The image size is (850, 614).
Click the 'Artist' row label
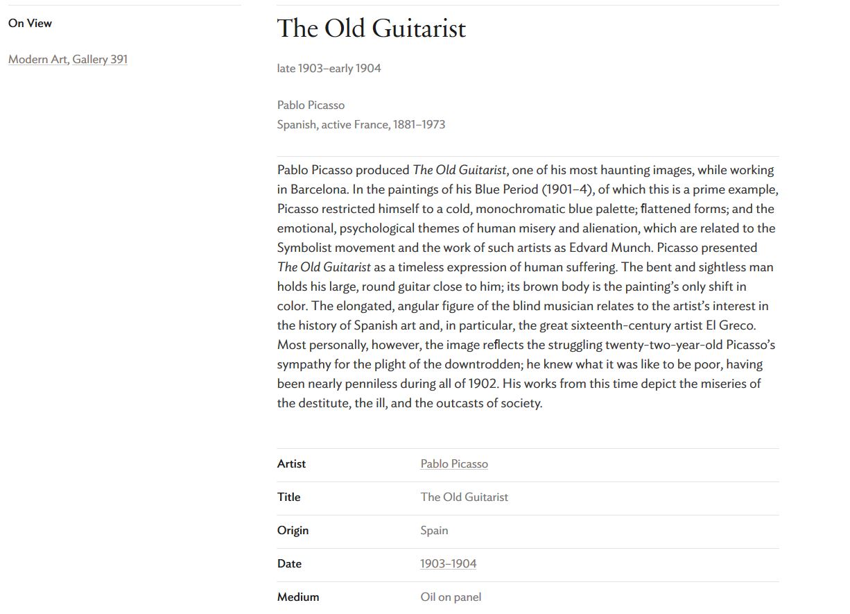291,464
